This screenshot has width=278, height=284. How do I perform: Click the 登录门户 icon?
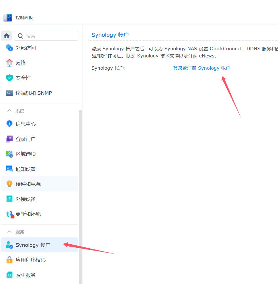pyautogui.click(x=9, y=139)
